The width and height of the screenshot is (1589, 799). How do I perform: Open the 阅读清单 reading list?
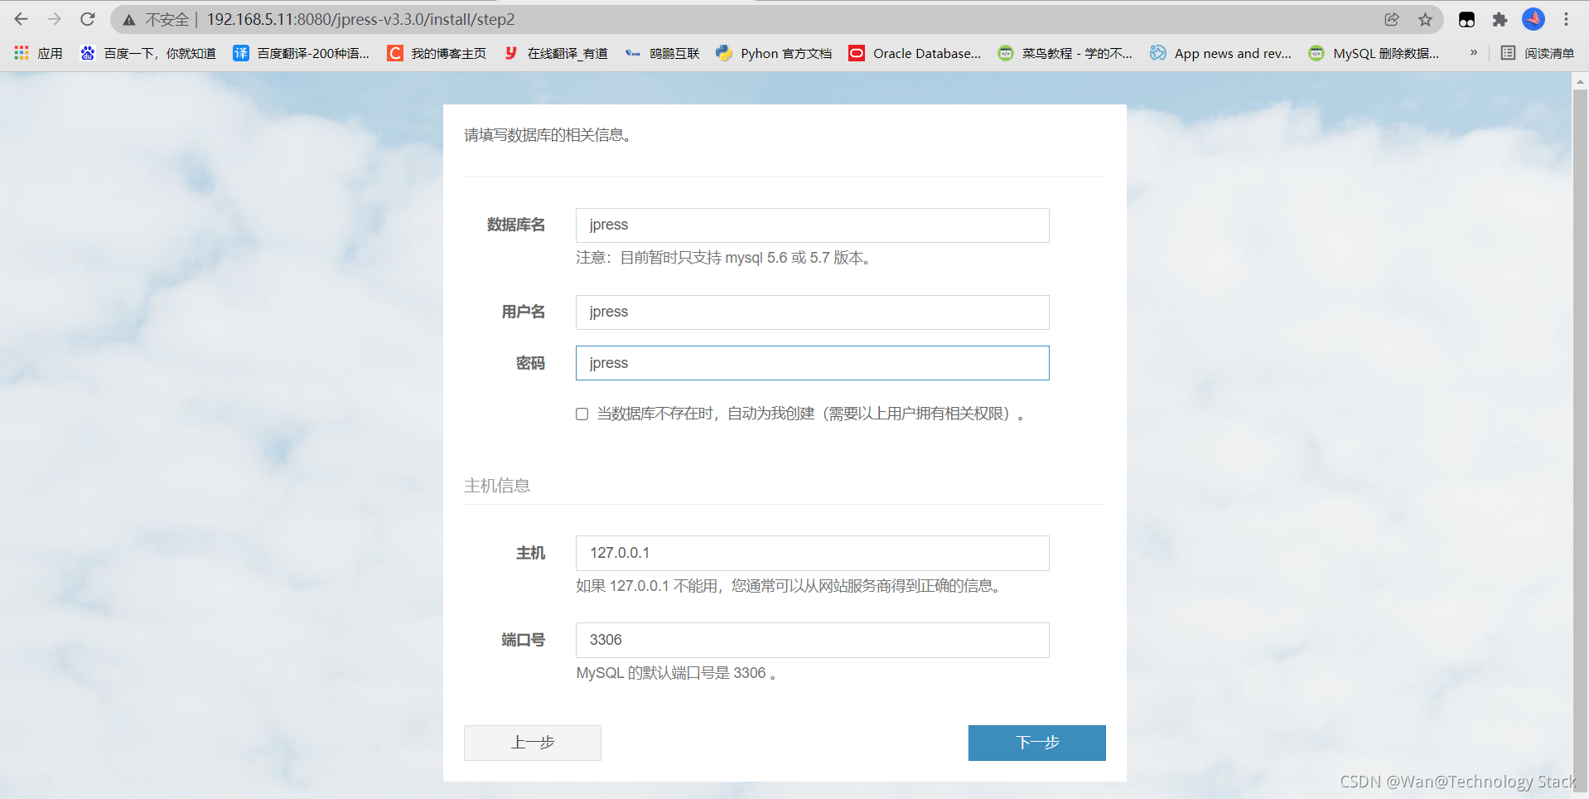point(1538,53)
